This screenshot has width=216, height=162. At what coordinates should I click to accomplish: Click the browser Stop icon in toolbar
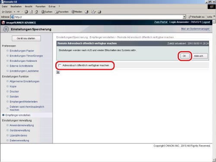click(x=26, y=12)
